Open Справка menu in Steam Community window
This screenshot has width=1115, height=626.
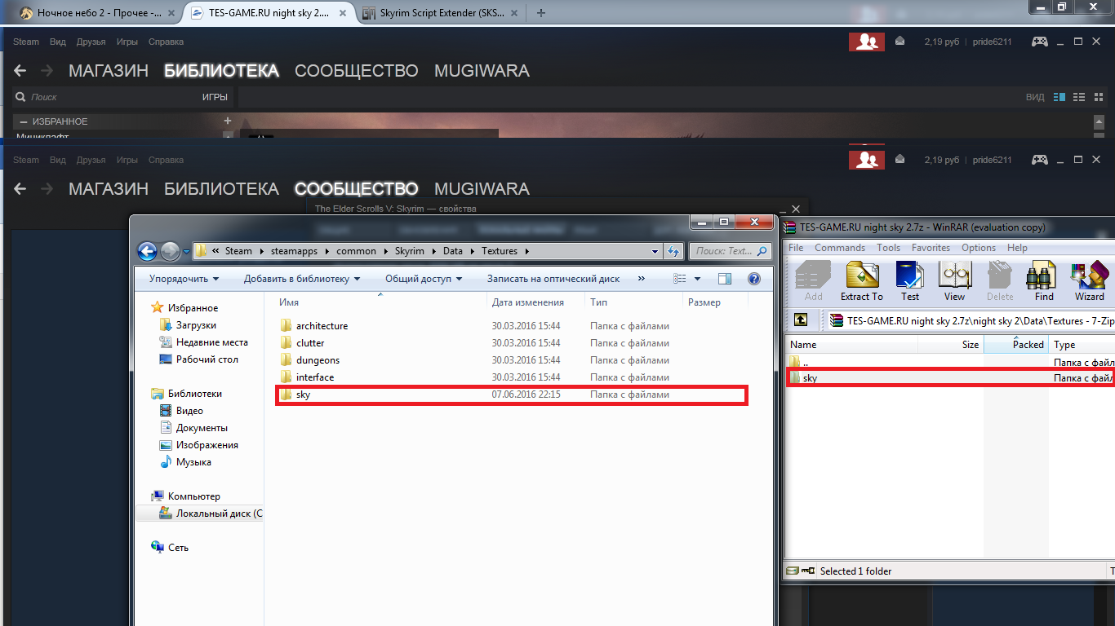[167, 160]
